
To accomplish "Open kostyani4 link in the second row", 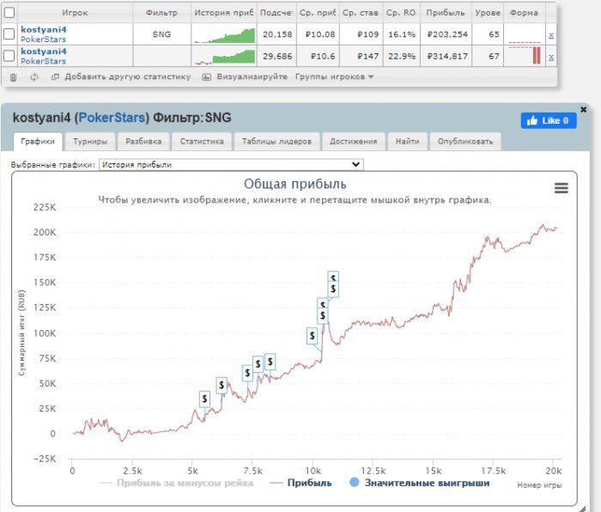I will [43, 52].
